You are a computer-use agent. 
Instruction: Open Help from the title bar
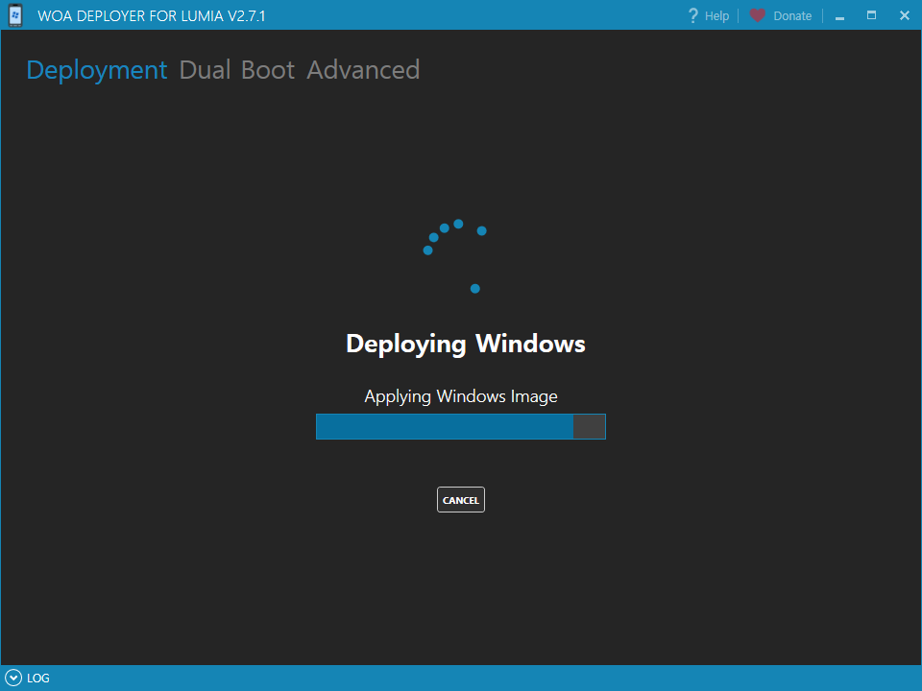point(716,16)
